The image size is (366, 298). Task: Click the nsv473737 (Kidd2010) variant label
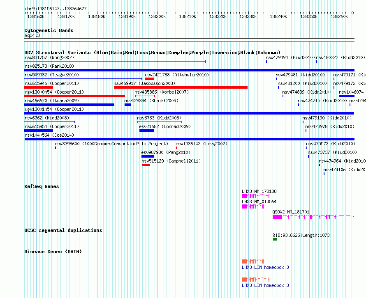coord(332,152)
